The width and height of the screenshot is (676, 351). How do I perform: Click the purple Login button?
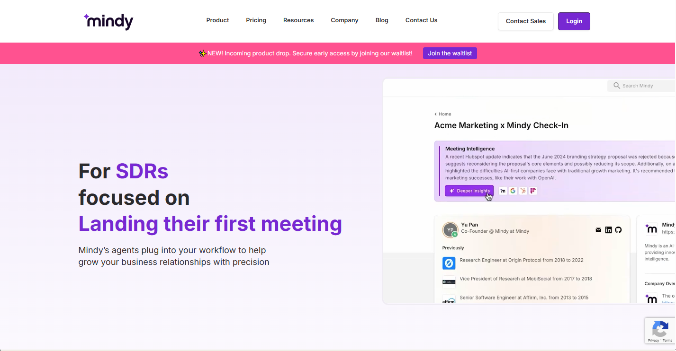[x=574, y=21]
